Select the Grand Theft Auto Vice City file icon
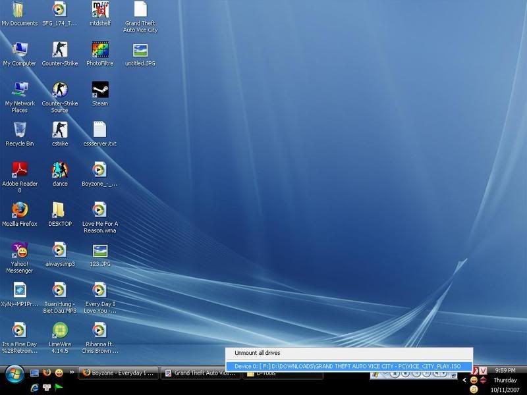Viewport: 527px width, 395px height. 140,17
